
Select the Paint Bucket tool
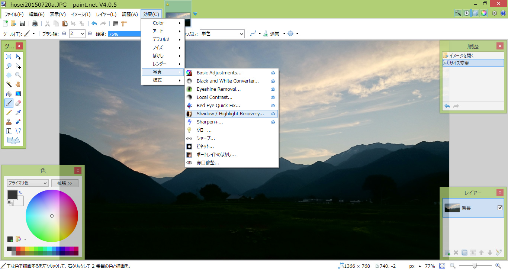pyautogui.click(x=9, y=94)
